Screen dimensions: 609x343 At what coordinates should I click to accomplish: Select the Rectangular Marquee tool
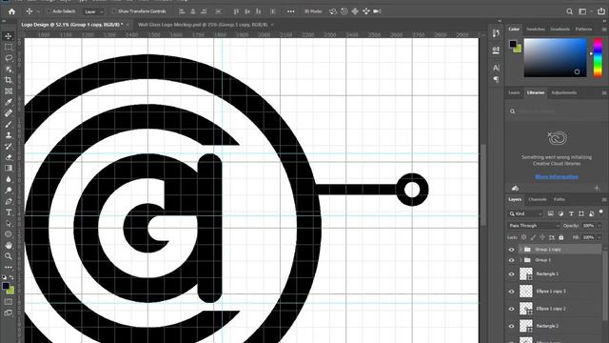click(9, 47)
